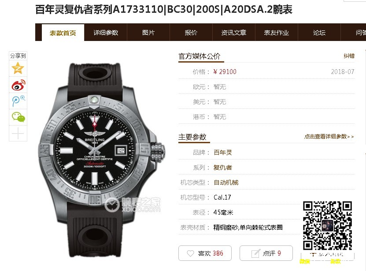Click the pencil icon beside 点评
366x271 pixels.
pos(255,253)
